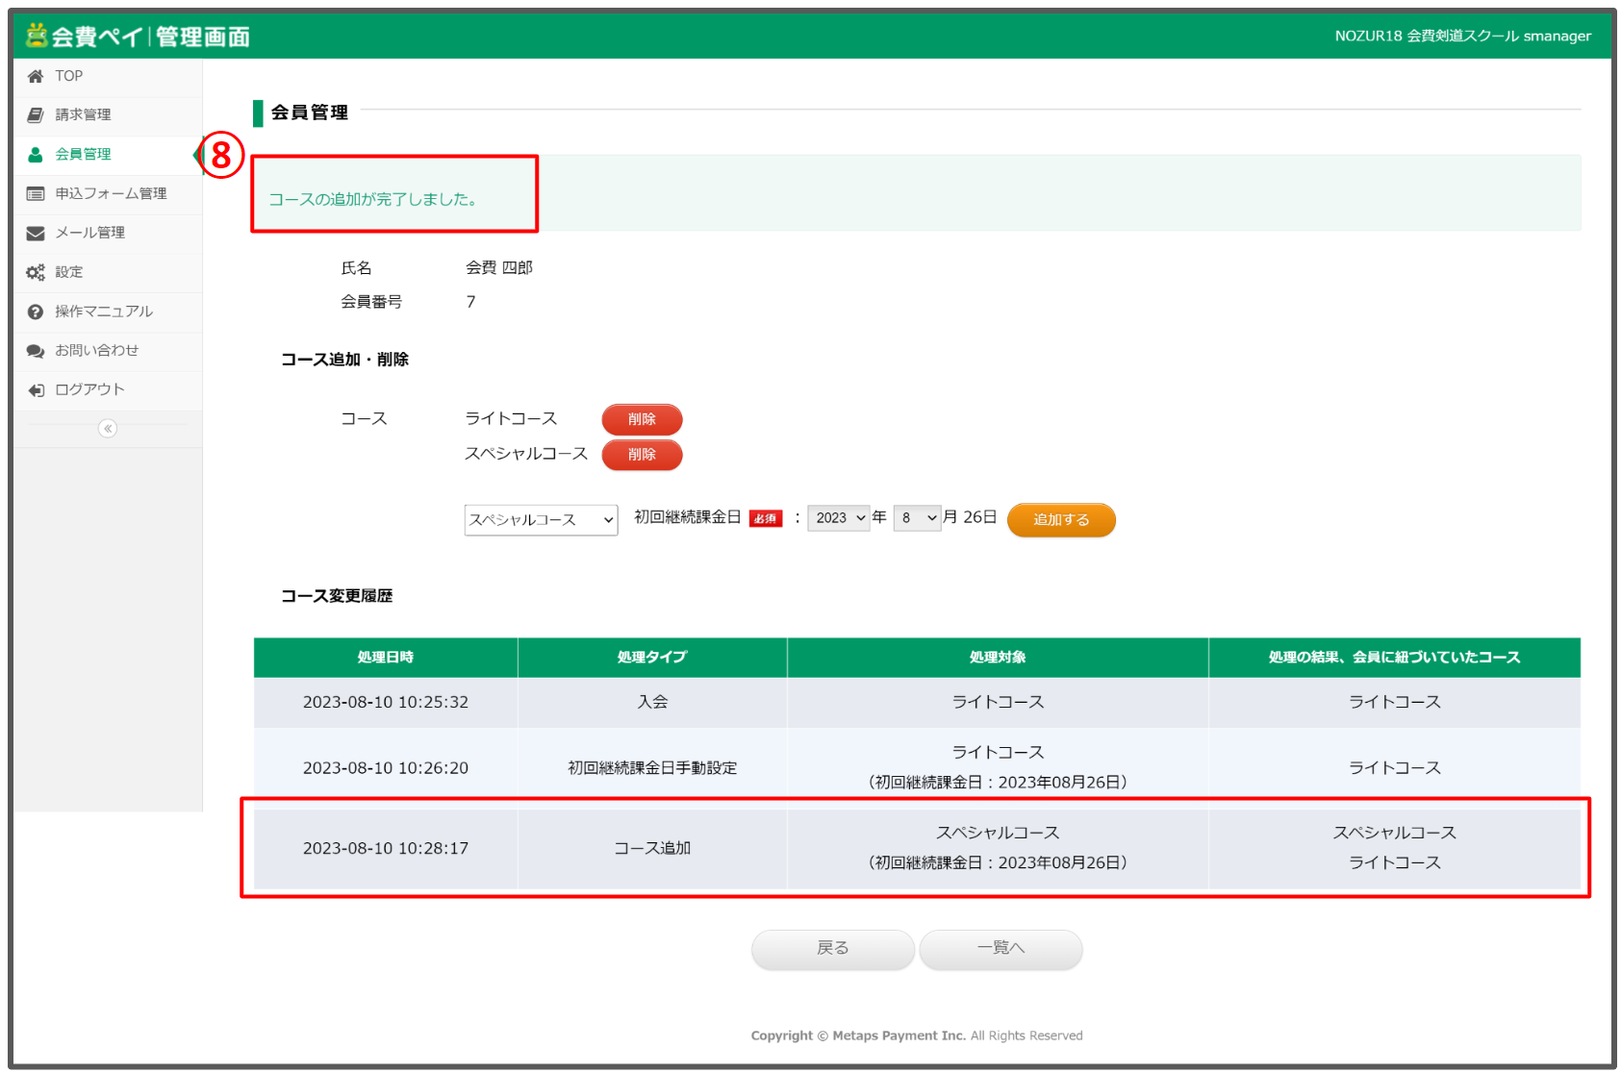Viewport: 1621px width, 1073px height.
Task: Click the envelope icon for メール管理
Action: point(35,233)
